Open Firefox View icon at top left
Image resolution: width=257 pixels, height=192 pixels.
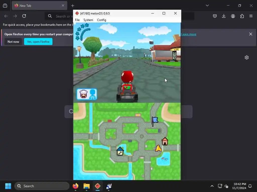coord(5,5)
